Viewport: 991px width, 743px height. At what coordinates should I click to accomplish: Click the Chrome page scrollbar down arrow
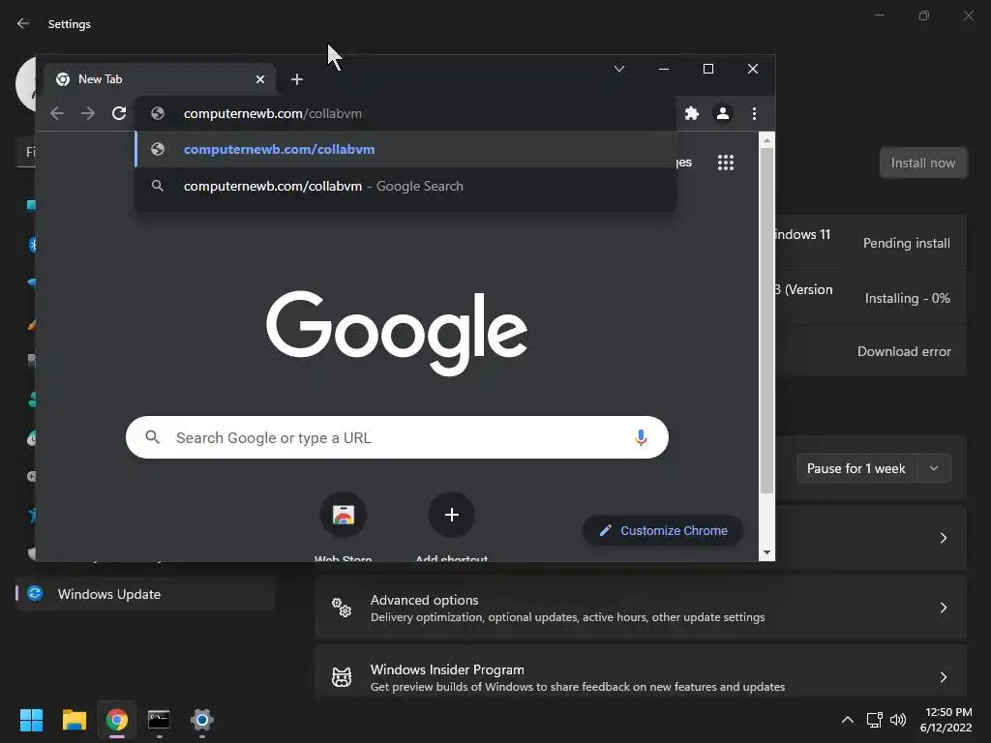tap(766, 552)
